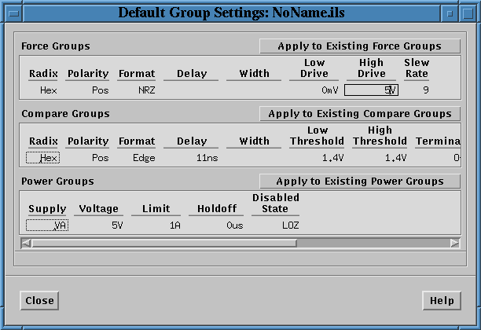Click the Slew Rate column header

point(417,68)
